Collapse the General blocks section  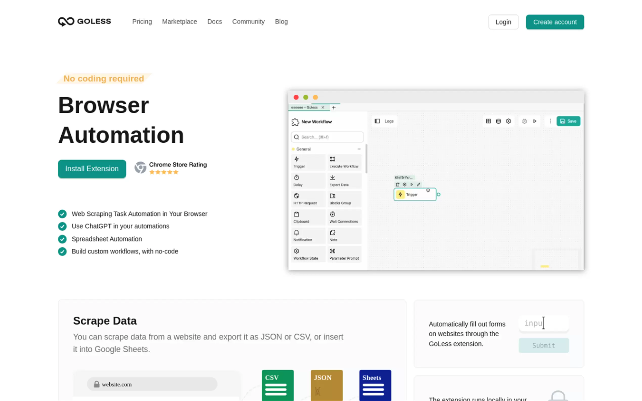(x=359, y=149)
